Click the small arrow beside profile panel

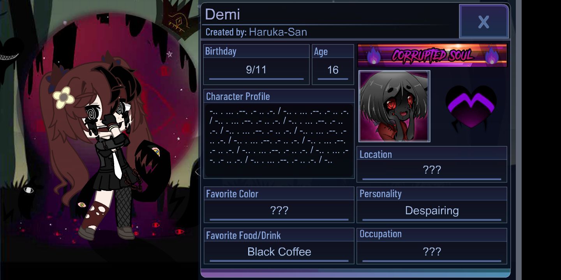tap(198, 171)
